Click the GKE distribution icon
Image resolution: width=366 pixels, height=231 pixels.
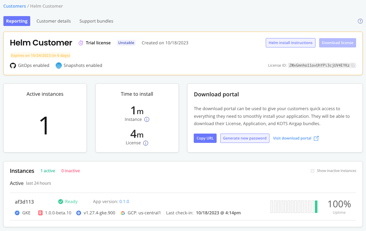(x=17, y=213)
